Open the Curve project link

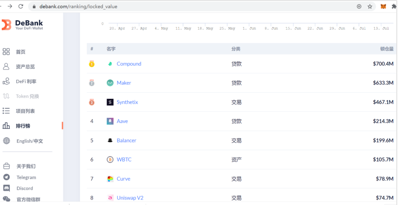point(123,179)
